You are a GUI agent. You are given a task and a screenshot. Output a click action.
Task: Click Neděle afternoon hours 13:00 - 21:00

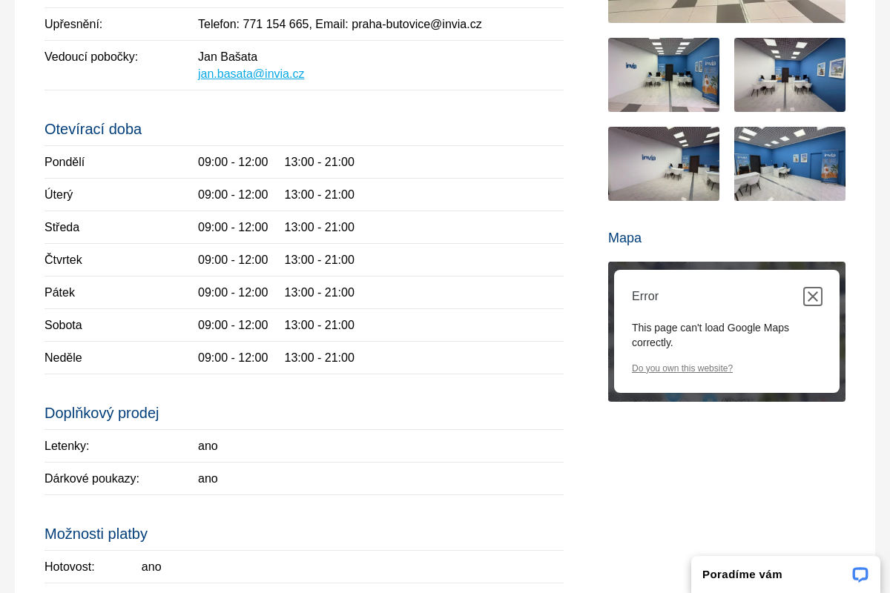pos(320,358)
